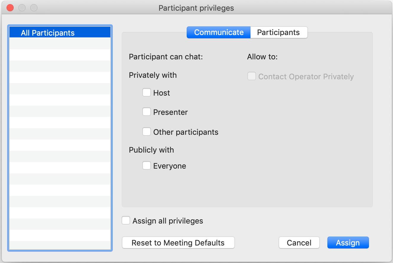Enable private chat with Host

(147, 93)
